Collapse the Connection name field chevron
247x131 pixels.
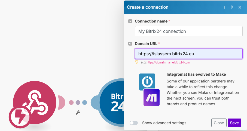point(130,21)
